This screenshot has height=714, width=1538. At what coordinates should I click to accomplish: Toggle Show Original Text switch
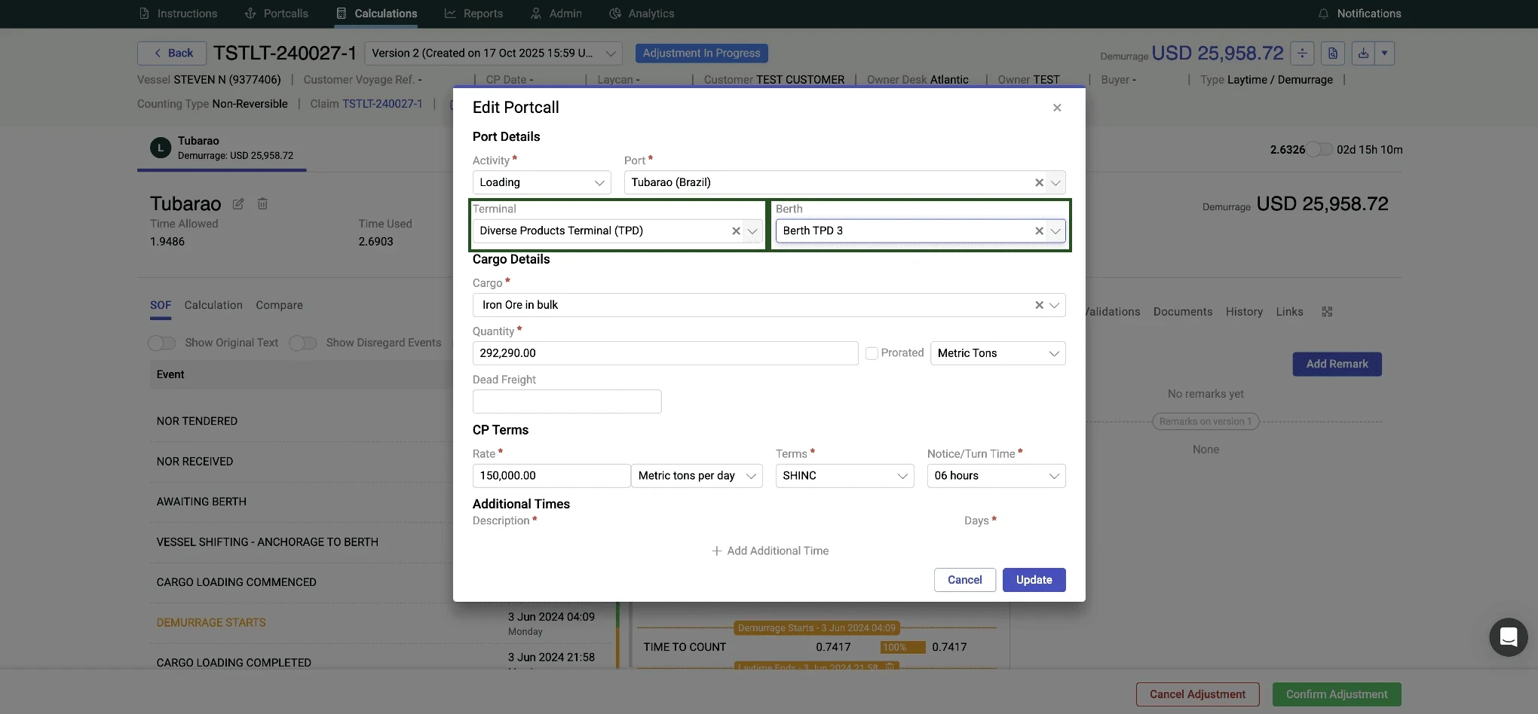(161, 343)
